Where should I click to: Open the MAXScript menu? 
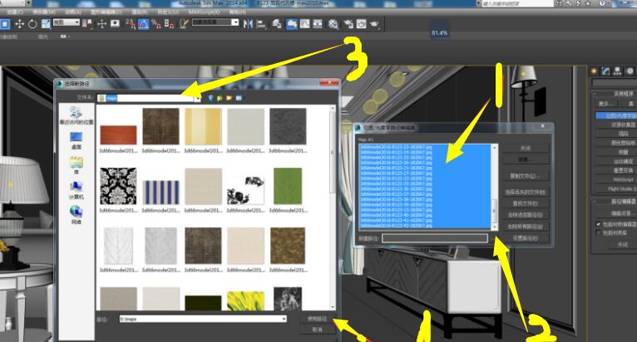[x=204, y=12]
